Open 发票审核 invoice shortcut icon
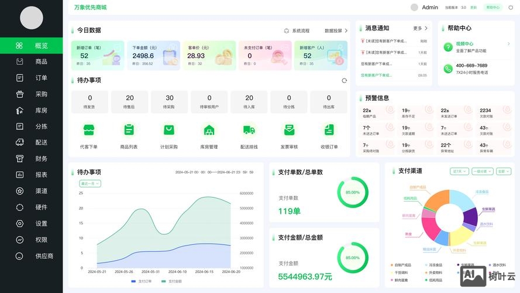 [x=289, y=130]
